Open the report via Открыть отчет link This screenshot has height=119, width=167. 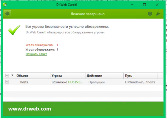pyautogui.click(x=36, y=54)
